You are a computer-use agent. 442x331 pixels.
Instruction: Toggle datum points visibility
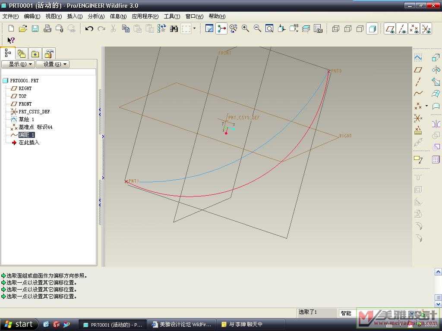pyautogui.click(x=414, y=28)
